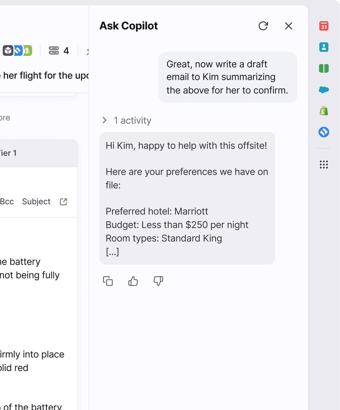The height and width of the screenshot is (410, 340).
Task: Pop out the email composer
Action: (63, 202)
